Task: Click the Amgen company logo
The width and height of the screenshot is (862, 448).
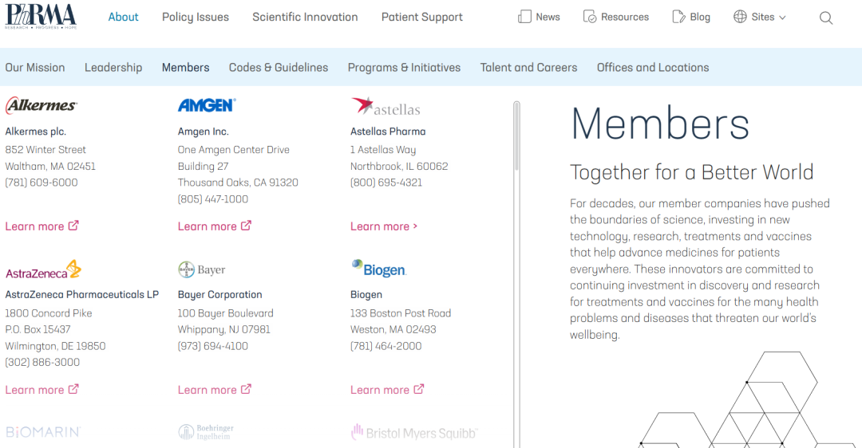Action: (207, 105)
